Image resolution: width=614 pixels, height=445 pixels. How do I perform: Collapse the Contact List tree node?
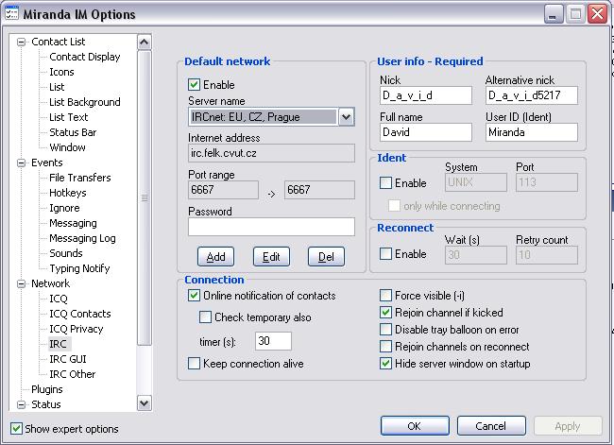click(22, 42)
